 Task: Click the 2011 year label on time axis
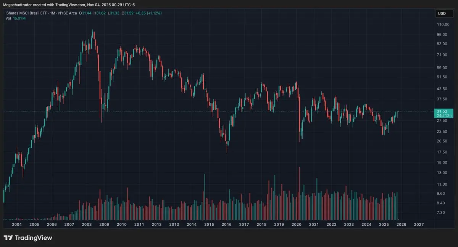pos(139,225)
